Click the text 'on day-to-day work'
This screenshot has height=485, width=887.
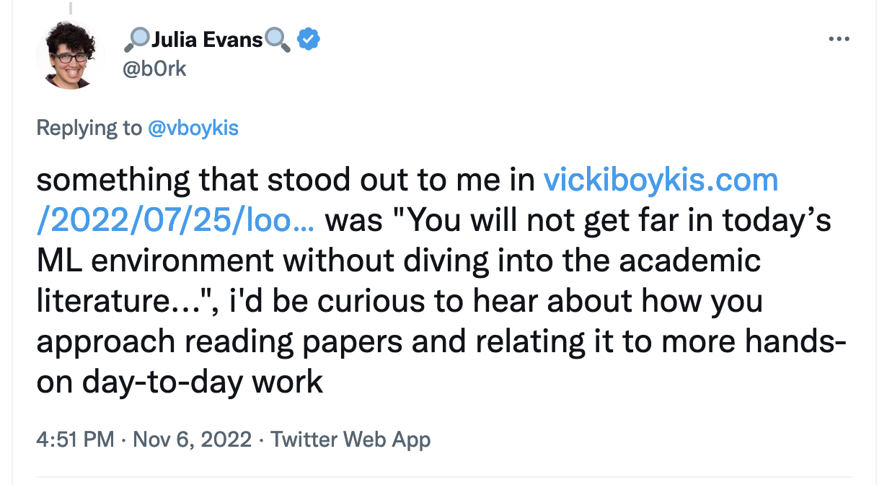(x=180, y=381)
